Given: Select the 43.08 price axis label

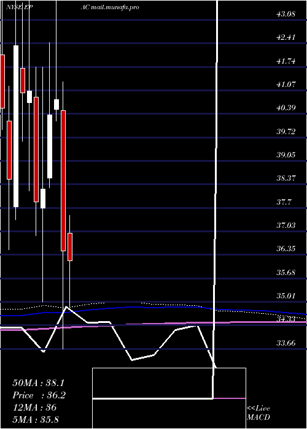Looking at the screenshot, I should [286, 13].
